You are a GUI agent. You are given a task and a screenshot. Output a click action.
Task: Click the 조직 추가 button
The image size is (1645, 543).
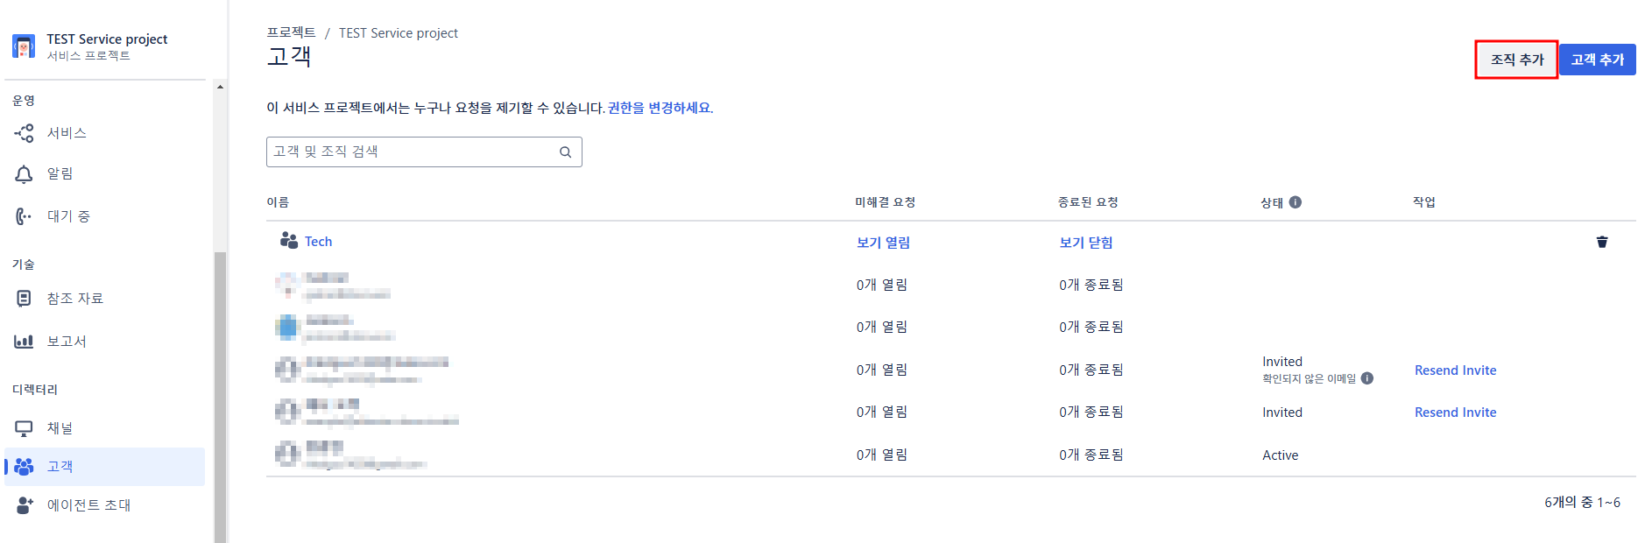click(1517, 60)
